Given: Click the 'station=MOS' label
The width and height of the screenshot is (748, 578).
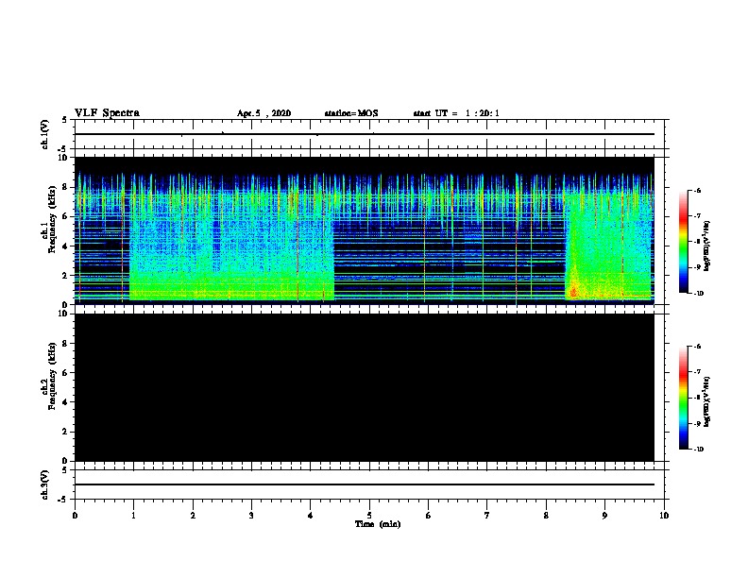Looking at the screenshot, I should coord(351,113).
